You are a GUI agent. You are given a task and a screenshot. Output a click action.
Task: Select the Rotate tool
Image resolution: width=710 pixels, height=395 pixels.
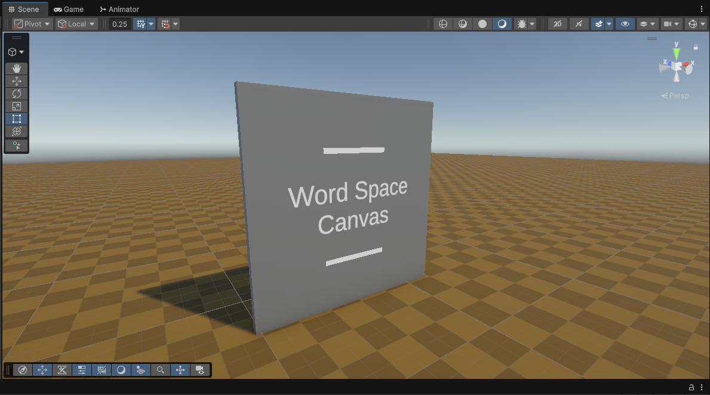tap(17, 94)
